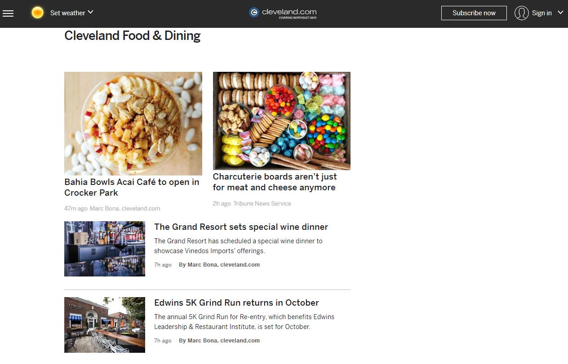Click the Sign in link
The height and width of the screenshot is (364, 568).
pos(541,13)
